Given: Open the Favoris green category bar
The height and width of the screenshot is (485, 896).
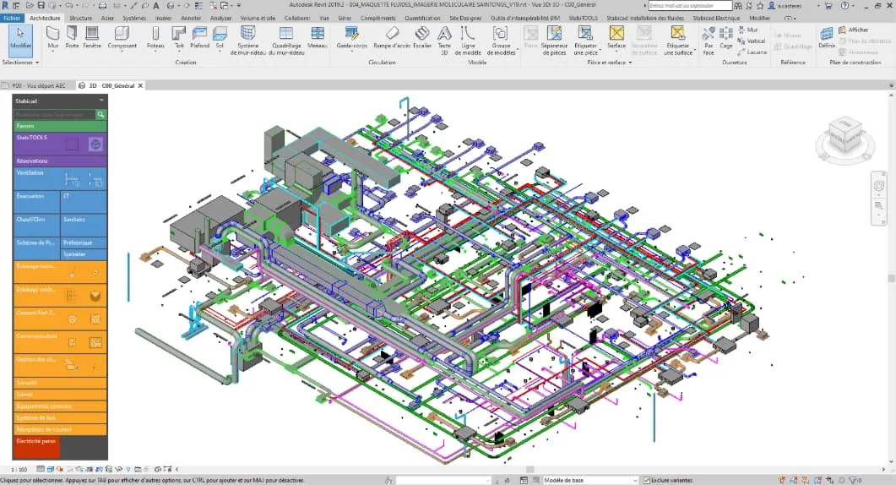Looking at the screenshot, I should pos(59,126).
